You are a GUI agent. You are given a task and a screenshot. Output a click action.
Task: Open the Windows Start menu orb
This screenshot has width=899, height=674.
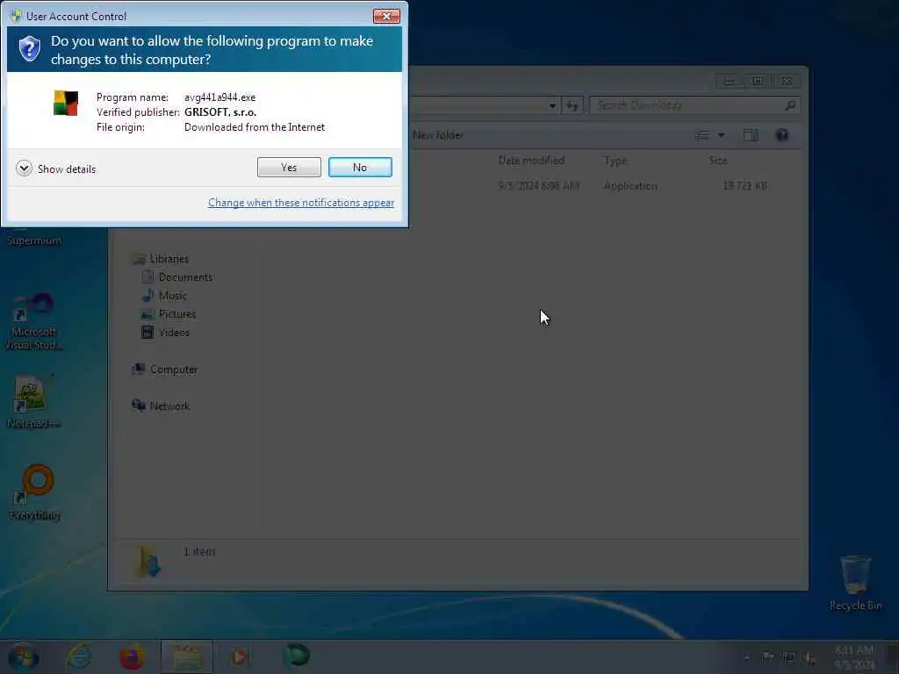coord(24,656)
